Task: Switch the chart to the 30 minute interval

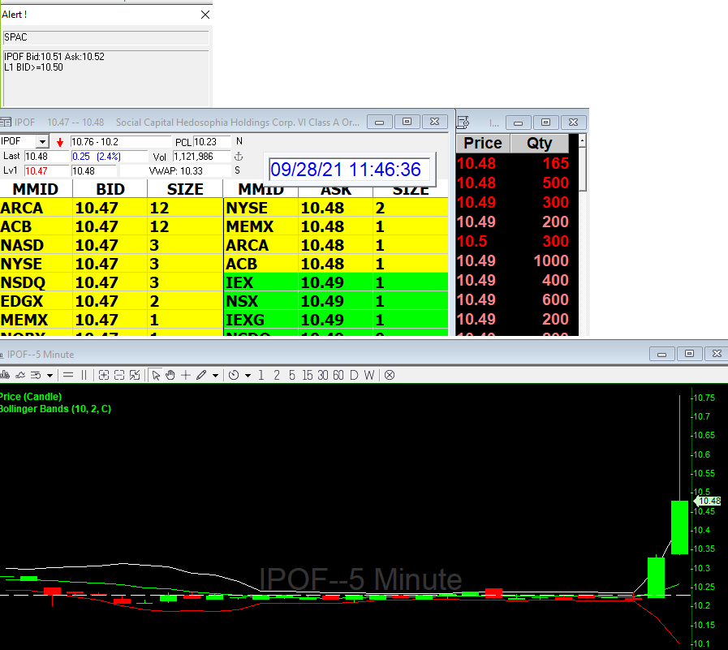Action: pyautogui.click(x=323, y=375)
